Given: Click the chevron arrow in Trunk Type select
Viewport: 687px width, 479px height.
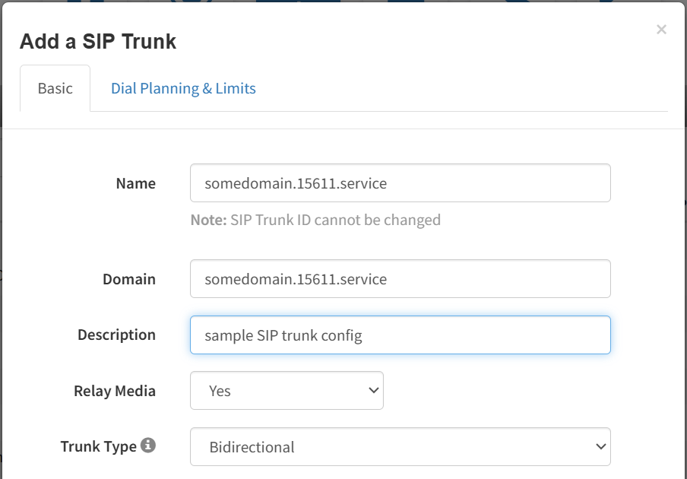Looking at the screenshot, I should 600,446.
